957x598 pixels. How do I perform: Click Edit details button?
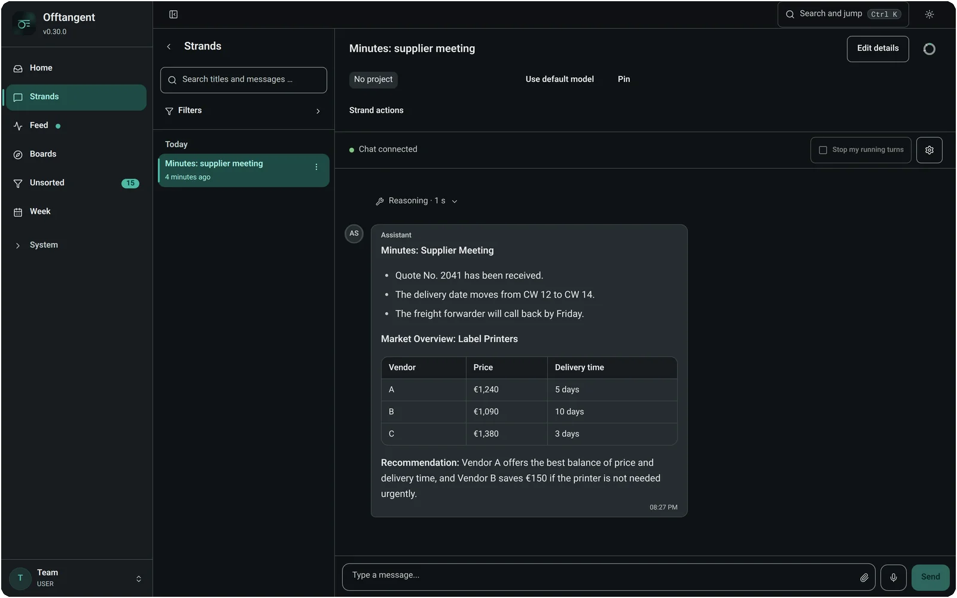click(x=877, y=49)
